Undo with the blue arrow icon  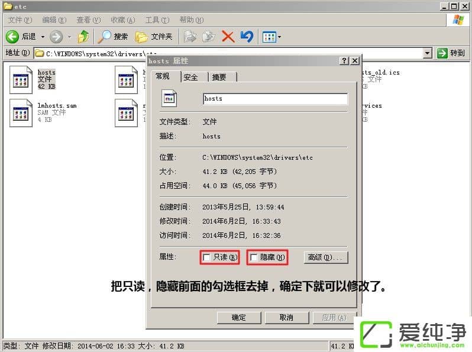247,37
